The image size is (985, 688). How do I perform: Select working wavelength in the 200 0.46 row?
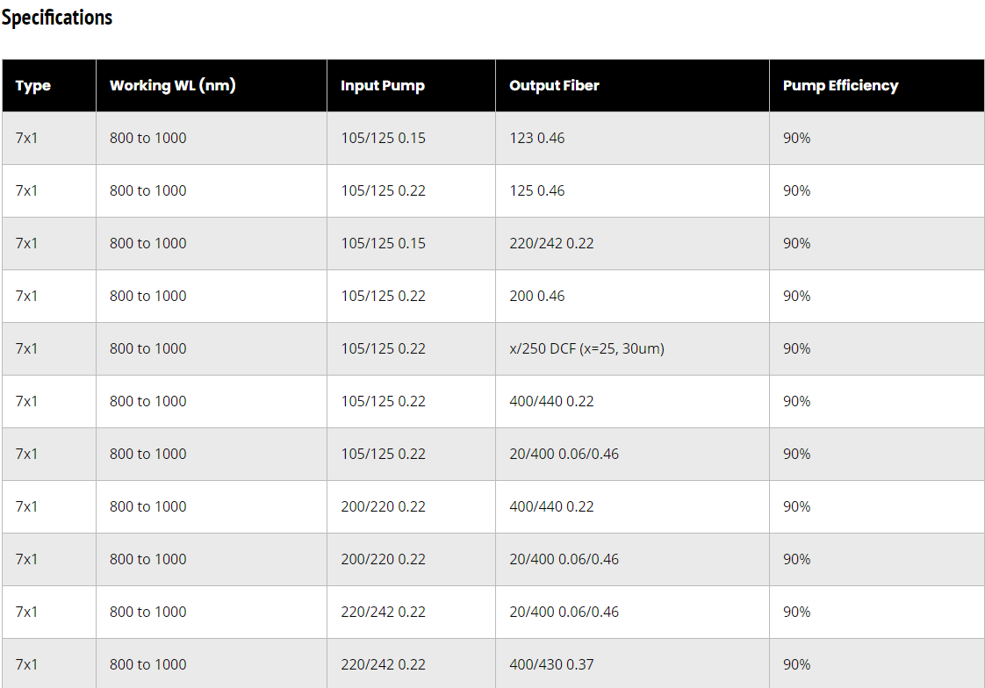click(x=147, y=296)
